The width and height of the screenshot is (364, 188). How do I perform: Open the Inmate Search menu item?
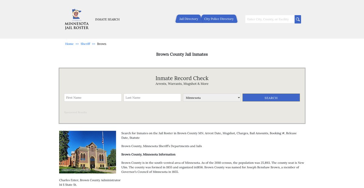pyautogui.click(x=107, y=19)
